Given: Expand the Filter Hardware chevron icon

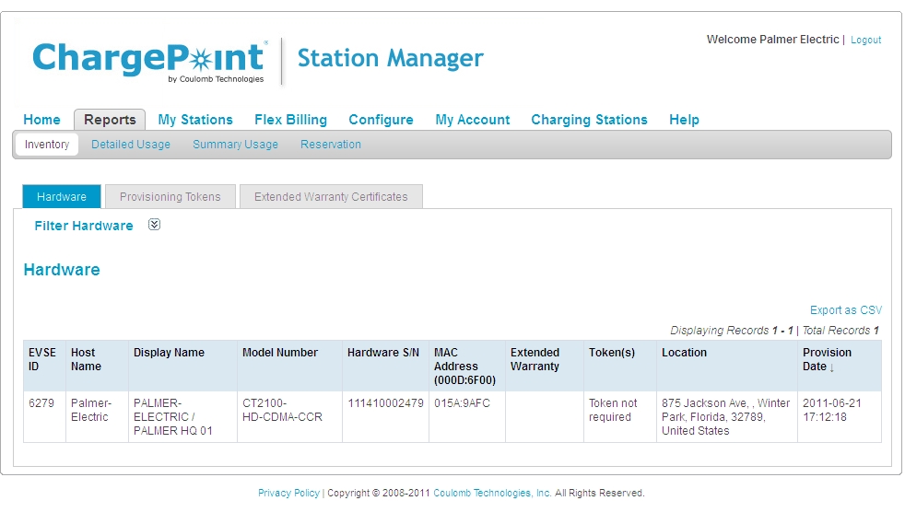Looking at the screenshot, I should [x=154, y=225].
